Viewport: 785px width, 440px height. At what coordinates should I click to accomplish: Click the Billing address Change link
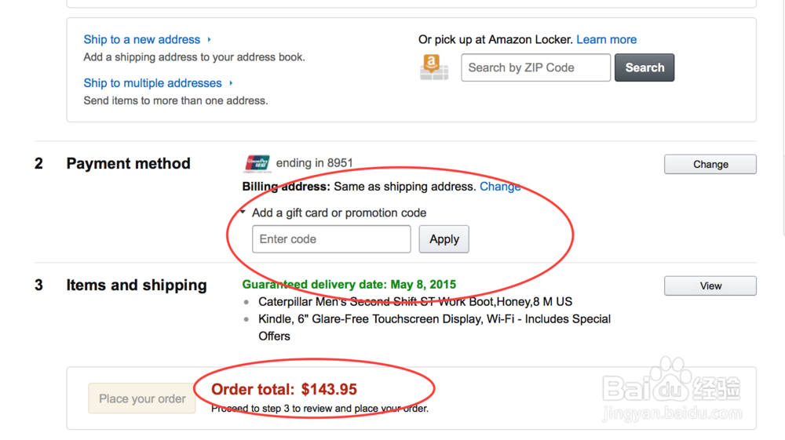click(x=500, y=187)
